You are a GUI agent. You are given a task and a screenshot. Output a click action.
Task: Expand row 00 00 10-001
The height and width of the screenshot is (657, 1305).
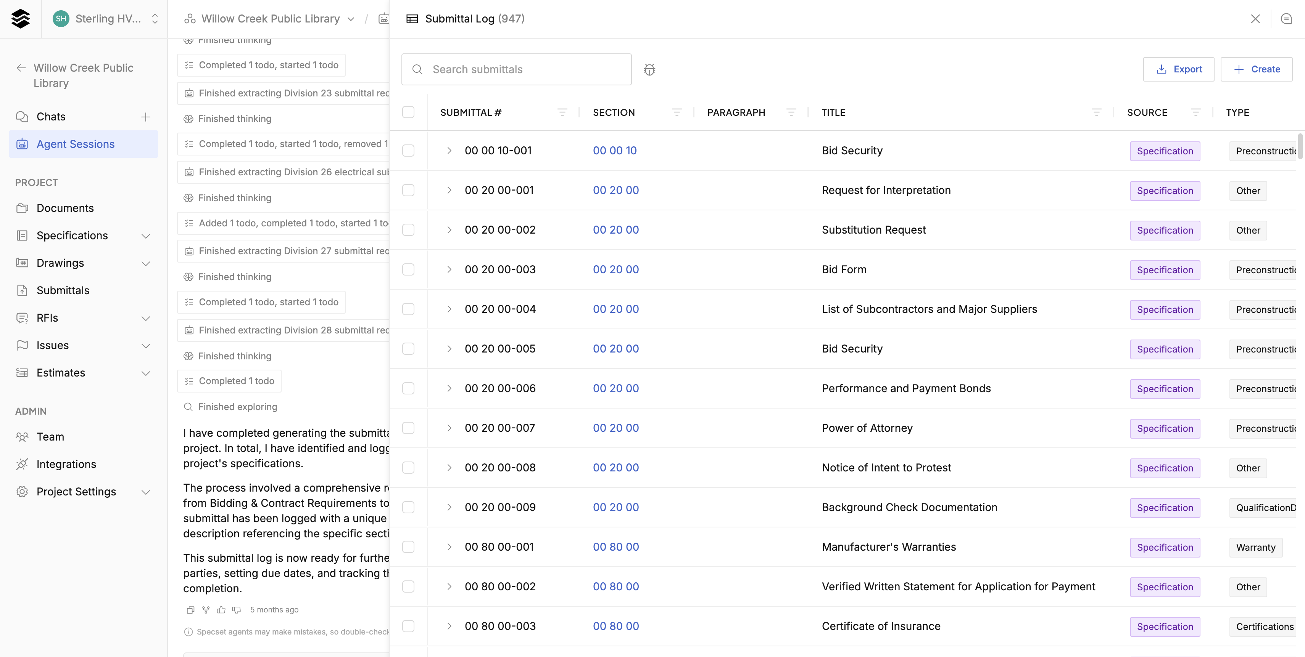[x=449, y=151]
